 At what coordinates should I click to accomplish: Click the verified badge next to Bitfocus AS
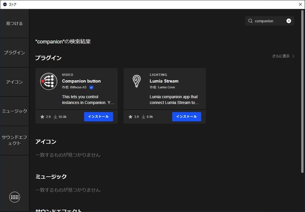tap(91, 88)
